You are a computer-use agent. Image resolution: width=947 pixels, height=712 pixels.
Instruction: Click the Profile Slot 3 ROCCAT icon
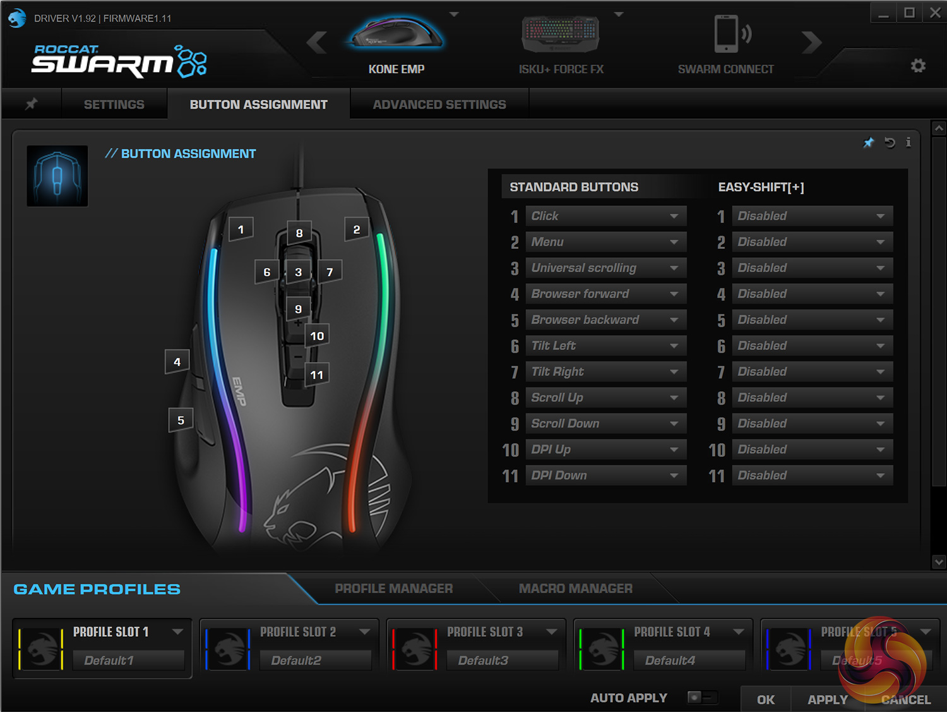coord(415,649)
